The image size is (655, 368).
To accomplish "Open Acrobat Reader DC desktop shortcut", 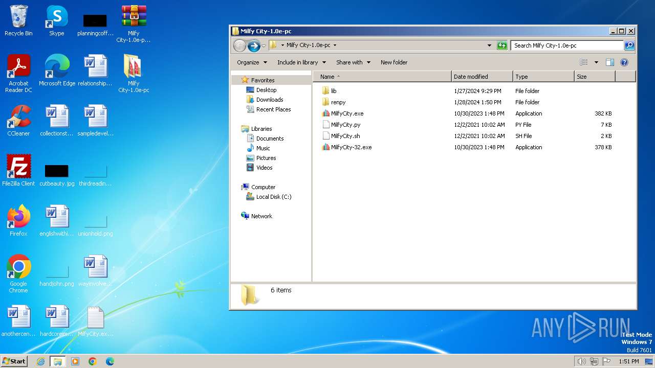I will [x=18, y=74].
